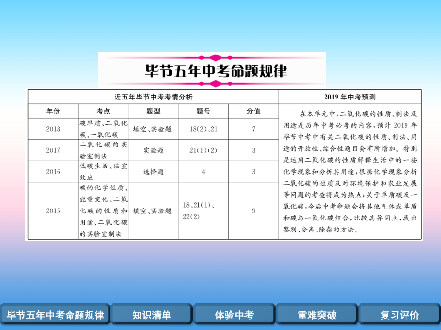The height and width of the screenshot is (330, 441).
Task: Click score value 7 in 2018 row
Action: click(x=254, y=129)
